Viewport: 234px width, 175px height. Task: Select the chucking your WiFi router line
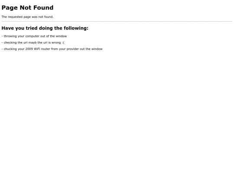pyautogui.click(x=52, y=49)
